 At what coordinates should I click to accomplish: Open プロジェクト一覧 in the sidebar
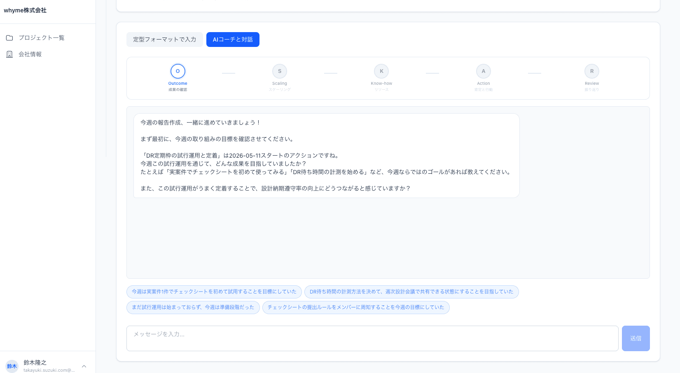click(41, 37)
